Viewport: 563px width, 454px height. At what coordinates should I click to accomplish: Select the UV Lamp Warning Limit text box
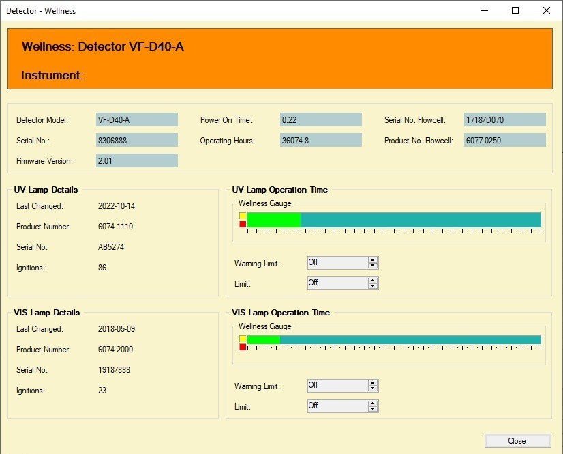pyautogui.click(x=337, y=263)
